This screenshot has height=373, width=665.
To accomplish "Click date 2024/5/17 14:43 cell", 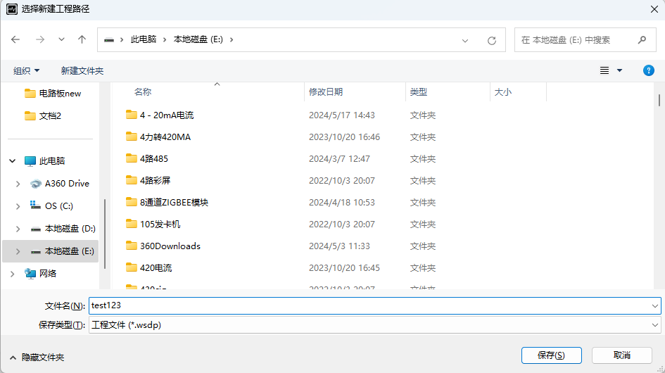I will (x=342, y=115).
